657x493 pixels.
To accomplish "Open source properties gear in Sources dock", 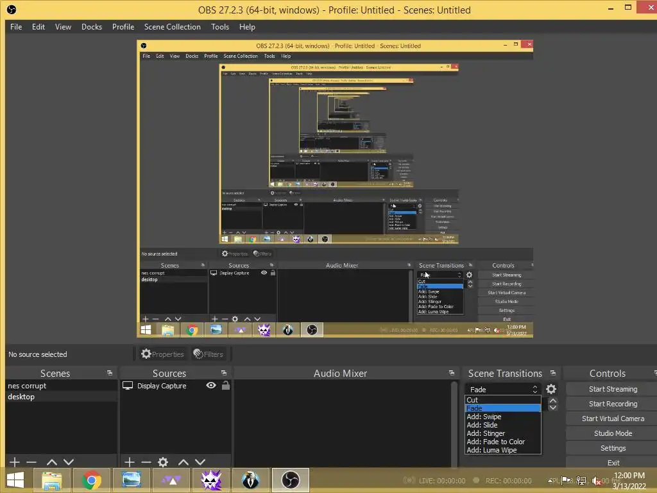I will click(x=163, y=462).
